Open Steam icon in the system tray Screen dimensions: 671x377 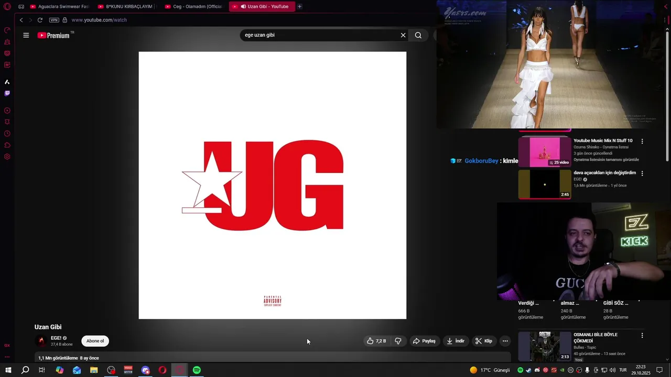[528, 370]
